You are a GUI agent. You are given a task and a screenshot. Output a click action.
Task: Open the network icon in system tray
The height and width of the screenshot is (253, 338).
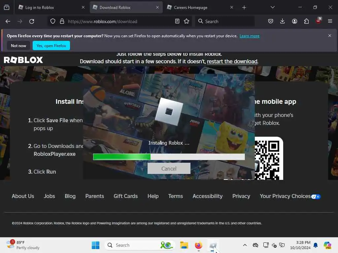click(x=266, y=245)
